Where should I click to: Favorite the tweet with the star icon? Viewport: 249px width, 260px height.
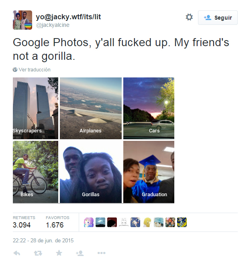tap(59, 253)
